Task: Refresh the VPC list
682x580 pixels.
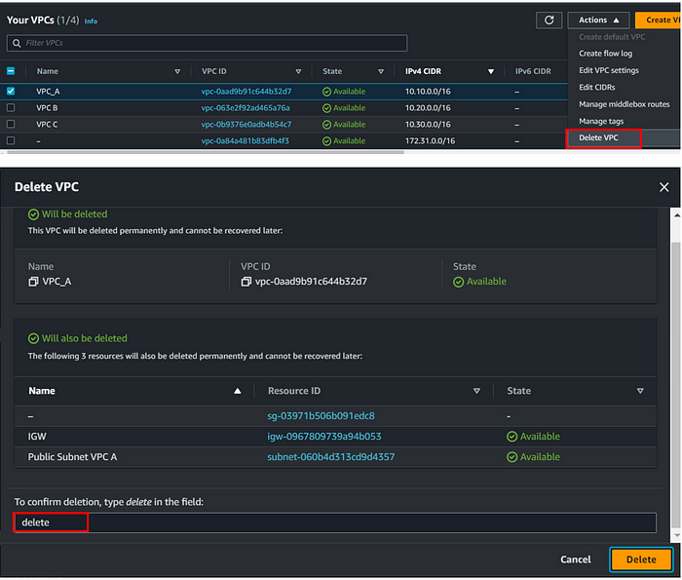Action: click(549, 20)
